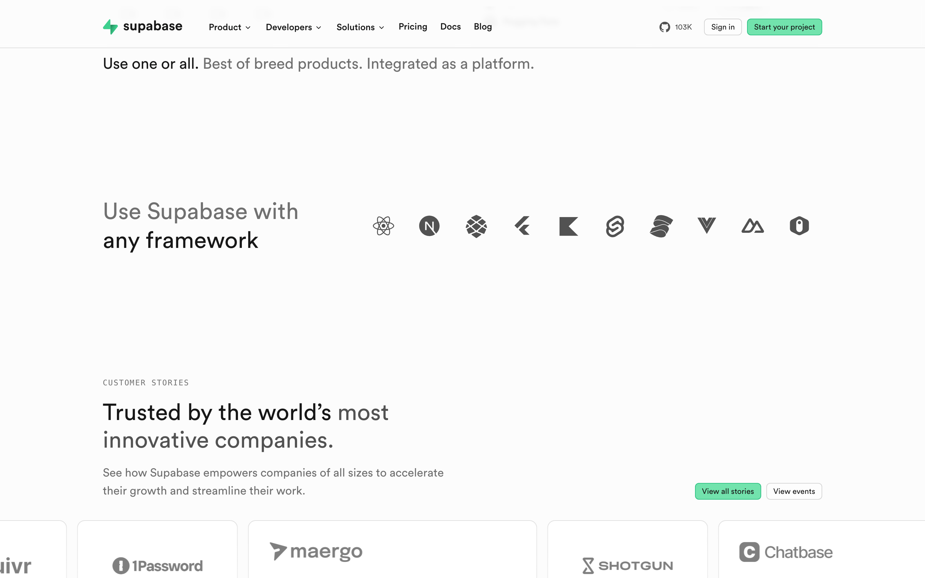
Task: Select the Kotlin framework icon
Action: coord(568,226)
